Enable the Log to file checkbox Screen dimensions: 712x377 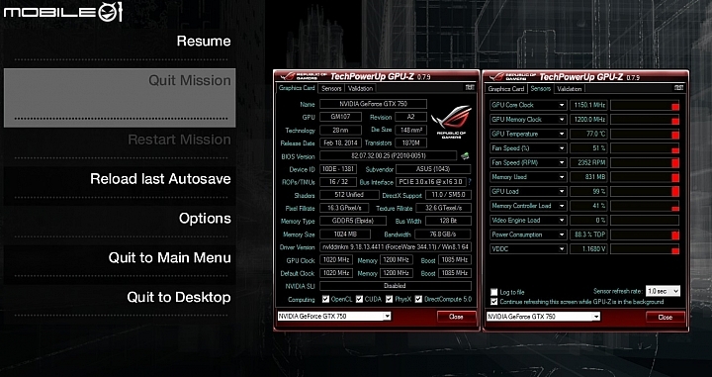[494, 292]
